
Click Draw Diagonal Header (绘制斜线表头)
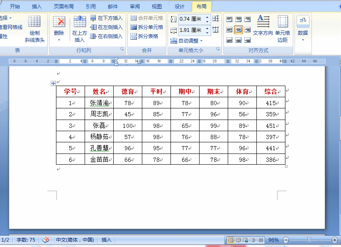(x=34, y=29)
